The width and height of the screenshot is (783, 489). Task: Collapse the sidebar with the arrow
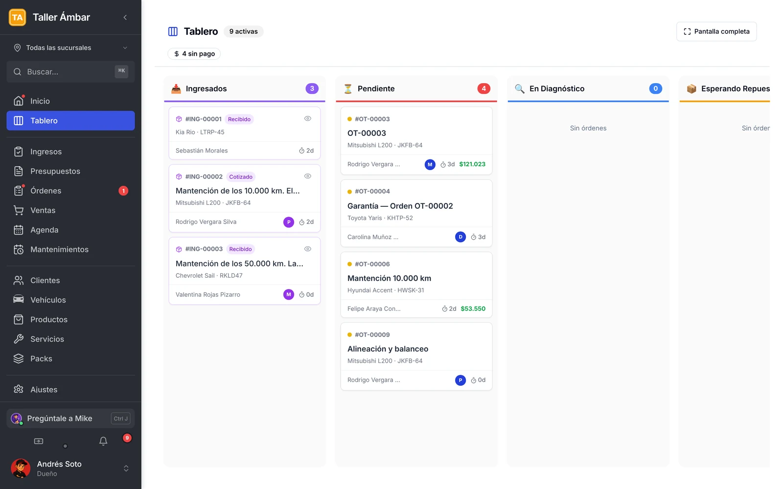[x=125, y=18]
